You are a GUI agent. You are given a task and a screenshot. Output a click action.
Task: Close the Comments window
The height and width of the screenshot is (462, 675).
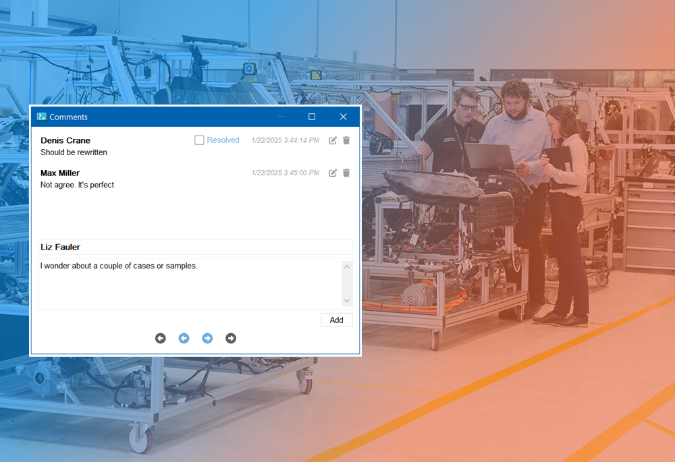[x=343, y=117]
